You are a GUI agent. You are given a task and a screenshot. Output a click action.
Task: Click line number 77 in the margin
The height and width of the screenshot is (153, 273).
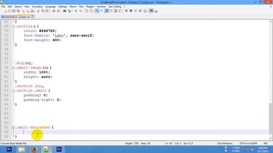6,63
